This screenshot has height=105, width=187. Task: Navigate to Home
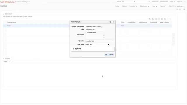117,6
